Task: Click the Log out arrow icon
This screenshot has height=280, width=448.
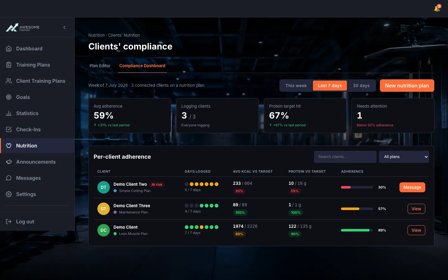Action: point(9,222)
